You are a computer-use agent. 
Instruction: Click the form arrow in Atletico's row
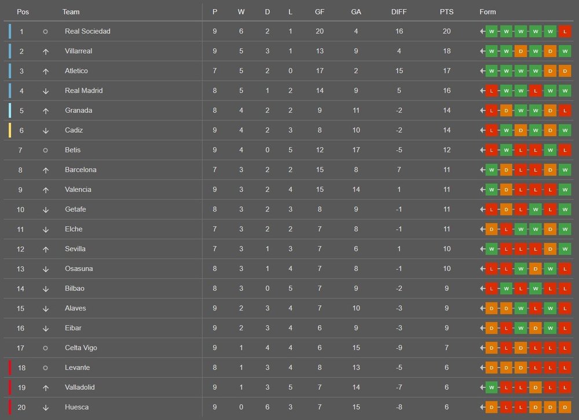coord(482,71)
